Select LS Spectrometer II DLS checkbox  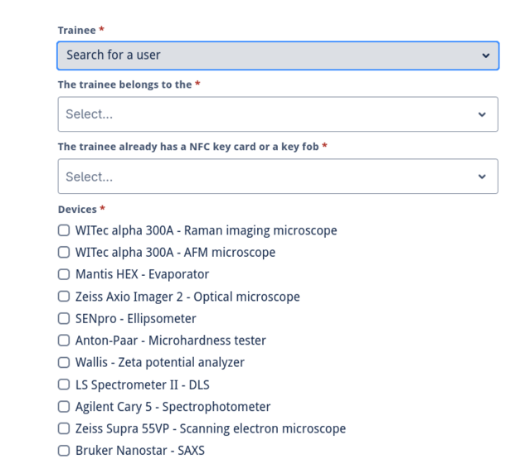click(64, 384)
